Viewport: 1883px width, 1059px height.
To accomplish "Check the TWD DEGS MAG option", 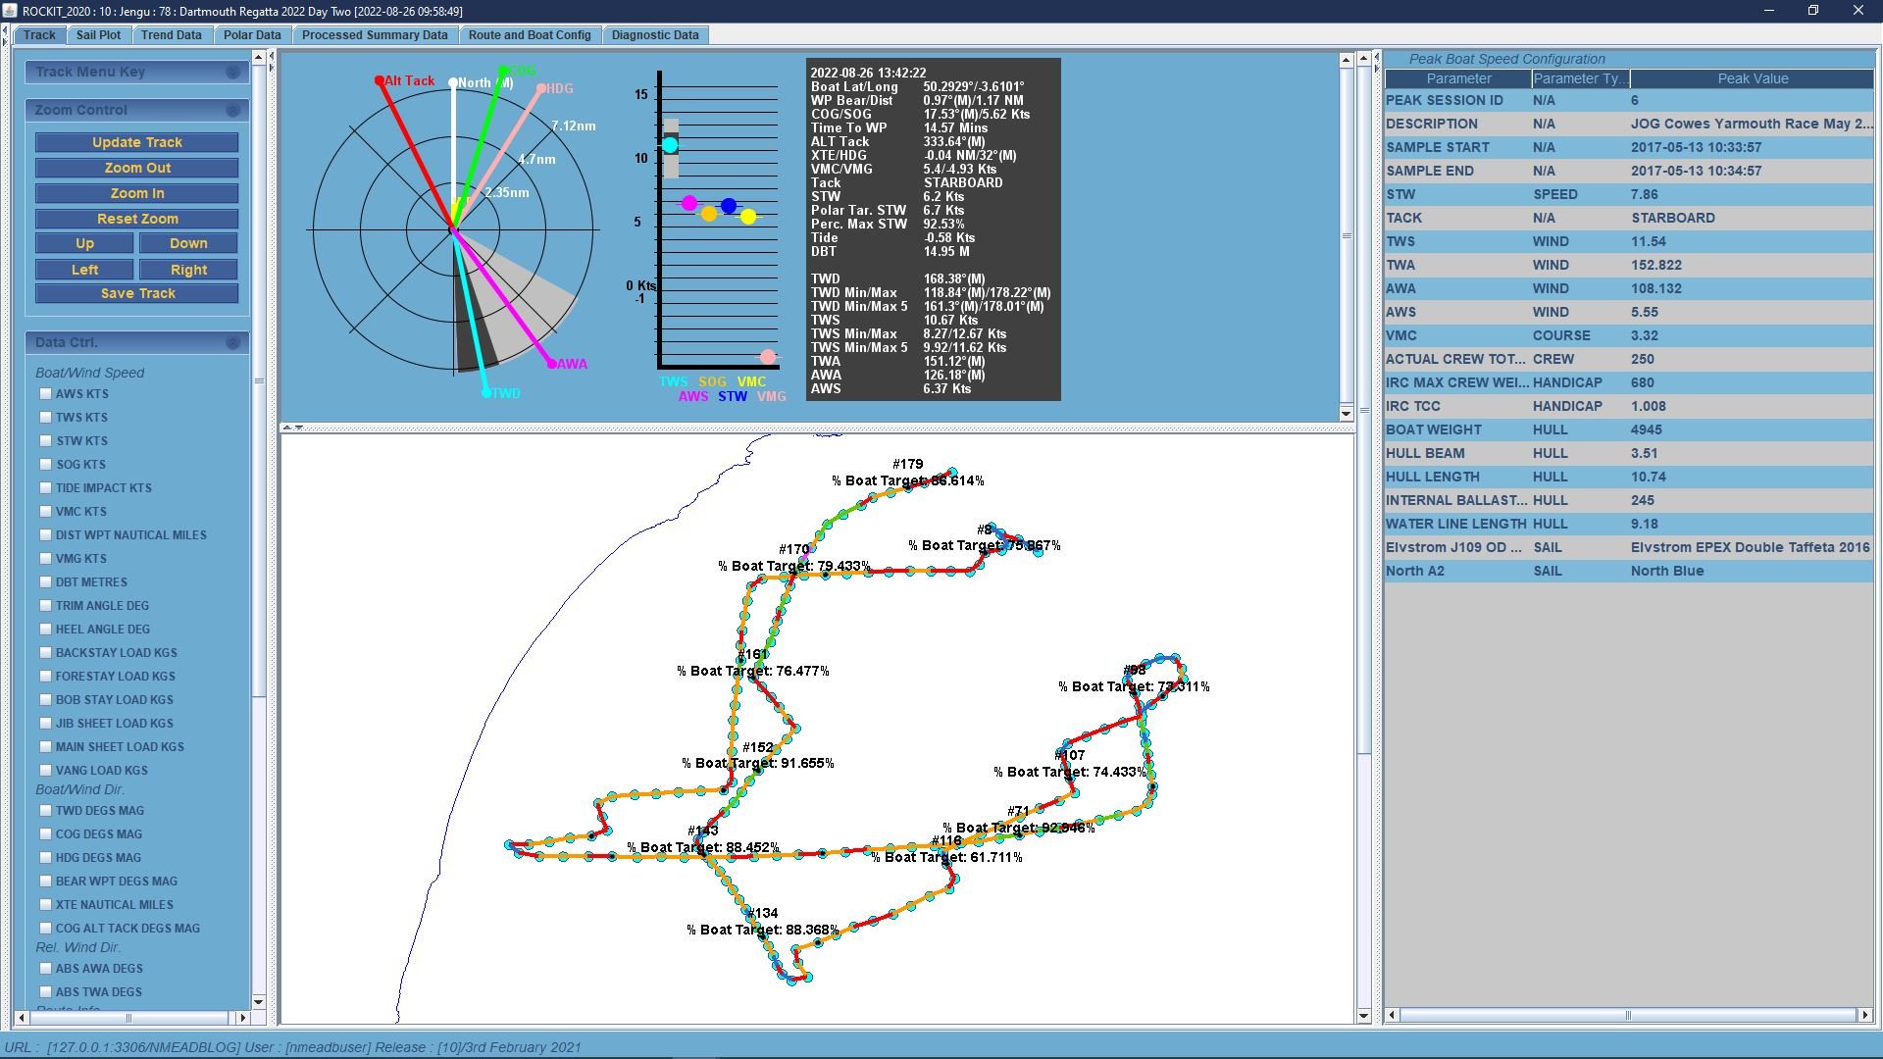I will point(45,811).
